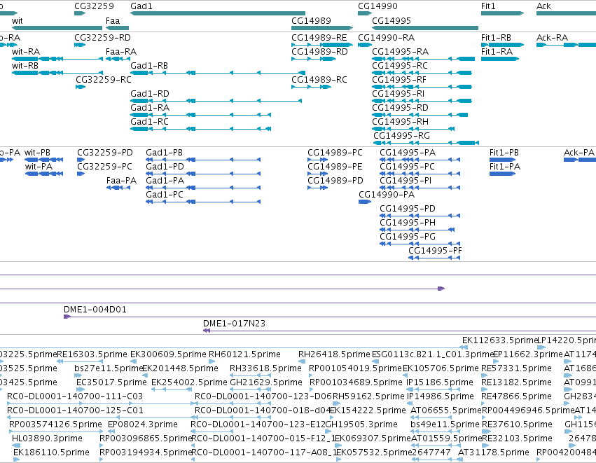Select transcript CG14990-RA

click(365, 45)
